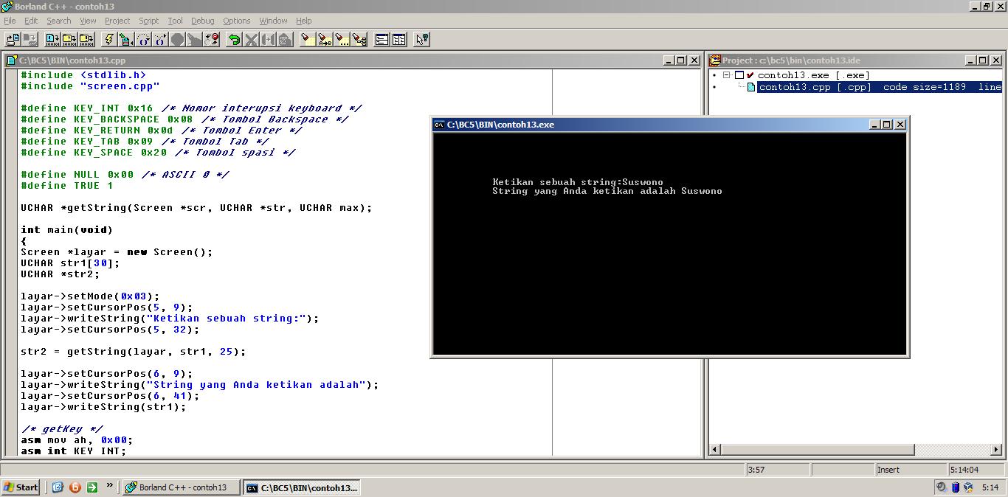Click the Project window scrollbar left arrow
The height and width of the screenshot is (497, 1008).
pos(714,449)
